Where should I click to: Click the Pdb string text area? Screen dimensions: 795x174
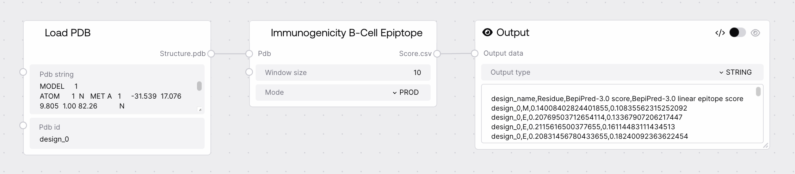click(113, 96)
